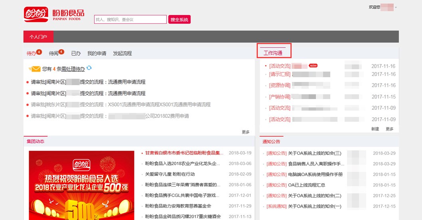Open the 工作沟通 panel header tab
The width and height of the screenshot is (422, 220).
[273, 53]
